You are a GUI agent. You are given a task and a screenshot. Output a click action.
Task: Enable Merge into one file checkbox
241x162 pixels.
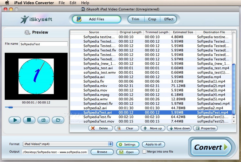point(144,152)
